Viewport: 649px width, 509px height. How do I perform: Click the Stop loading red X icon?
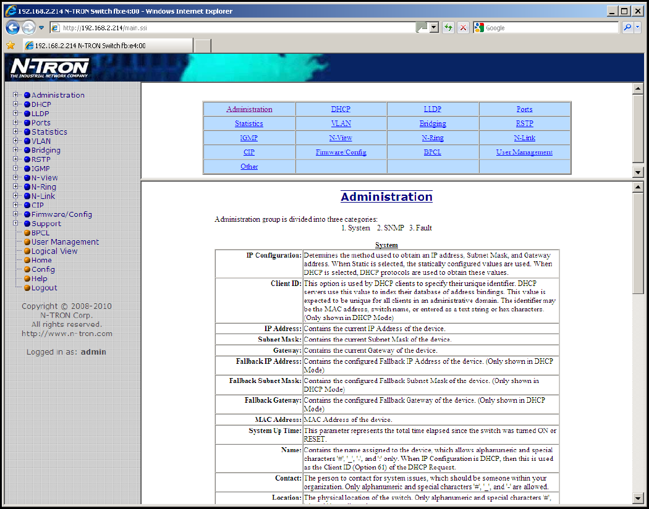463,28
